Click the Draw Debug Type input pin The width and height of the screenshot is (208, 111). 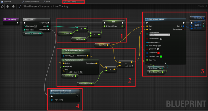(147, 46)
